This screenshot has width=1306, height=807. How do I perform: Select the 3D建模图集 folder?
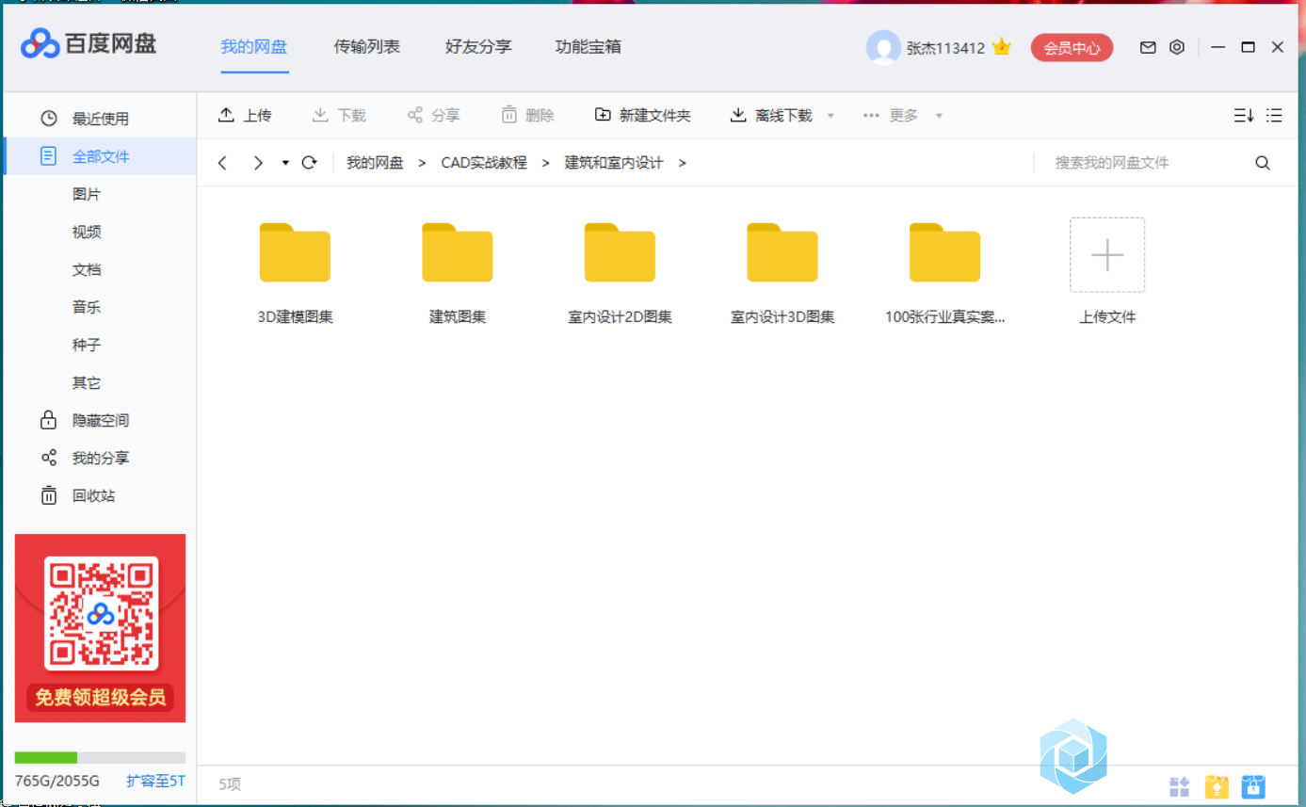click(x=295, y=273)
